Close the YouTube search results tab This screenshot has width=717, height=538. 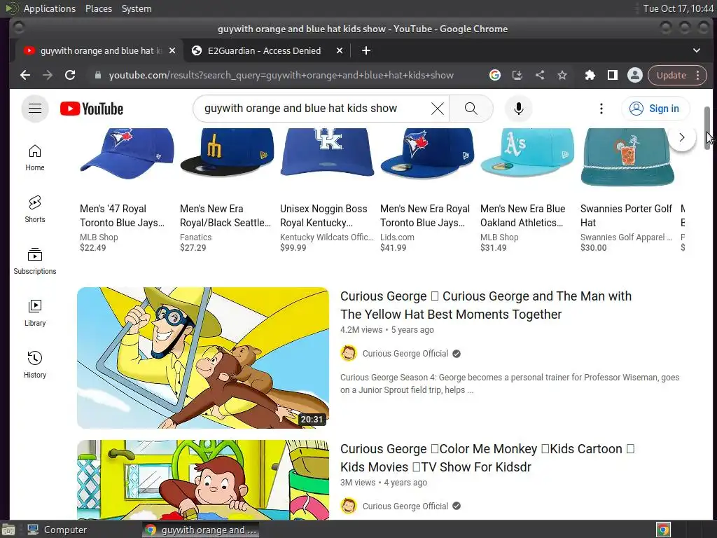tap(172, 50)
